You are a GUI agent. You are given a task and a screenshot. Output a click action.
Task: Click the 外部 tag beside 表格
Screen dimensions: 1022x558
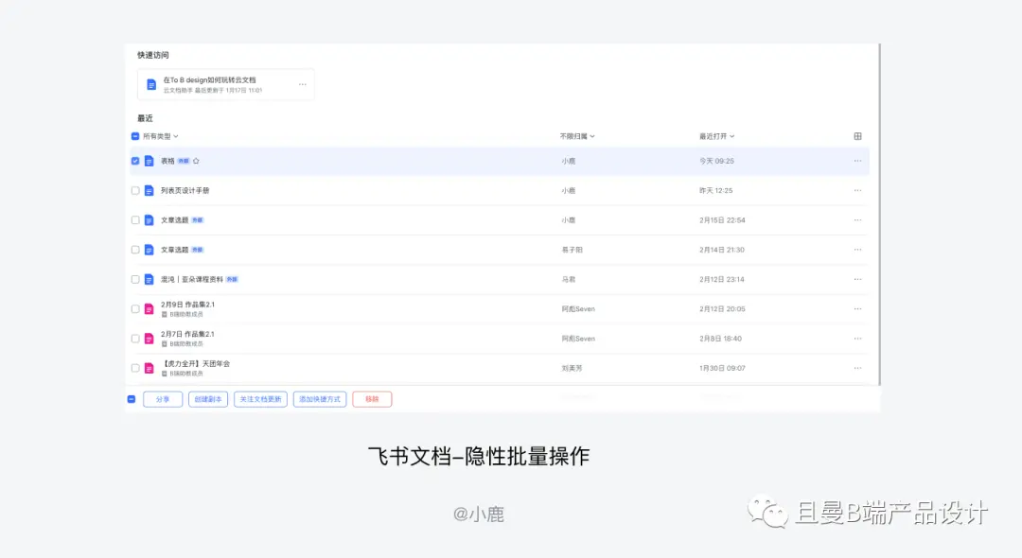[184, 161]
